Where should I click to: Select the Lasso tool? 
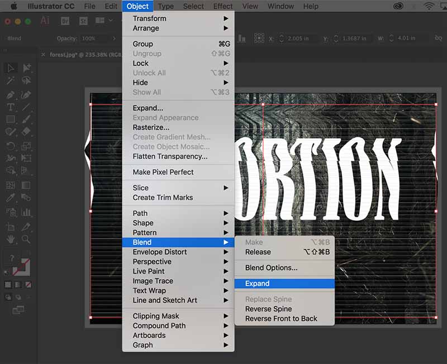tap(26, 81)
